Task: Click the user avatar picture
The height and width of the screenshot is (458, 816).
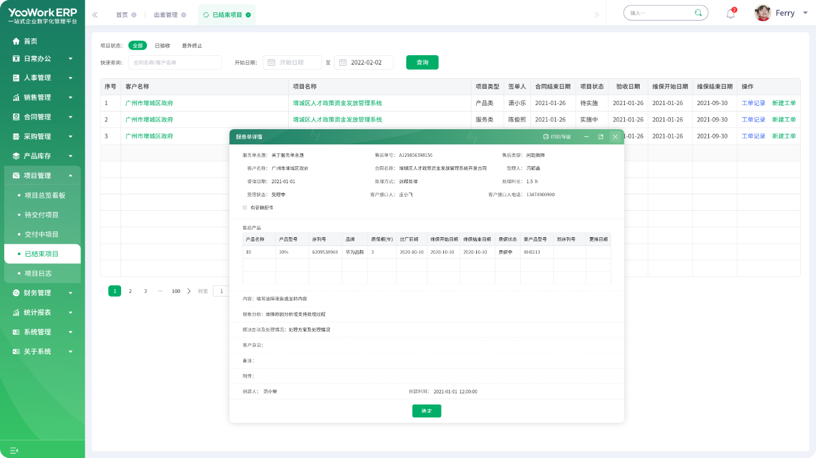Action: 763,13
